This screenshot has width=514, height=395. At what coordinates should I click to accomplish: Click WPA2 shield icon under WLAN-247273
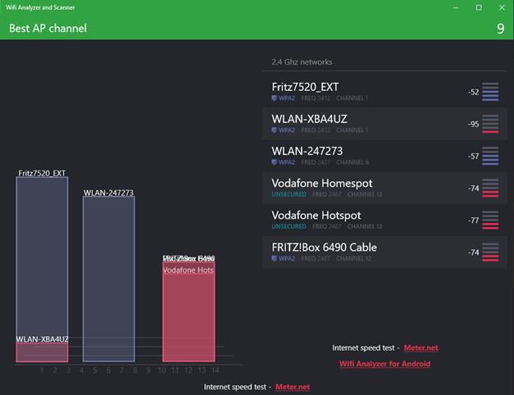[275, 162]
